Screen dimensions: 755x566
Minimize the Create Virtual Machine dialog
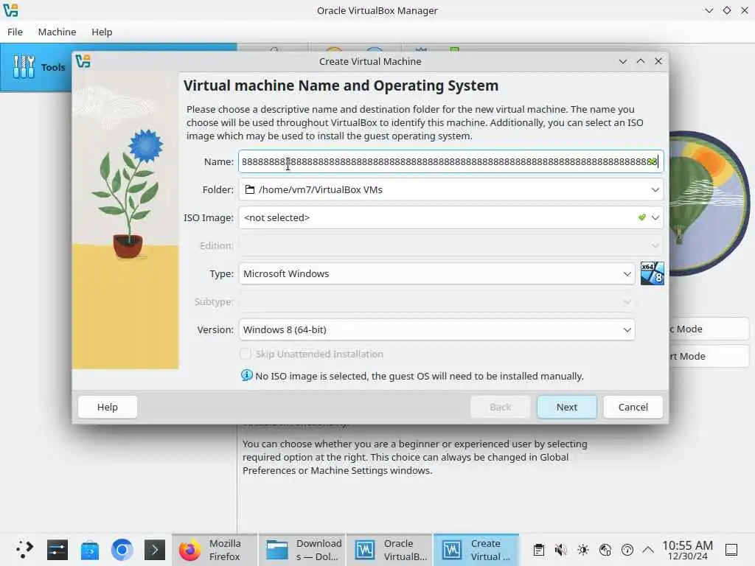622,62
